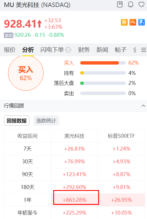The height and width of the screenshot is (219, 147).
Task: Click the +863.28% one-year return
Action: point(74,200)
